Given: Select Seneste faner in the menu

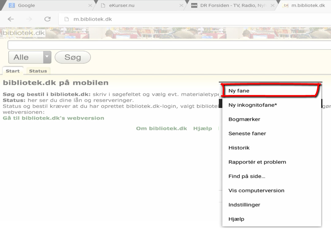Looking at the screenshot, I should [x=272, y=134].
